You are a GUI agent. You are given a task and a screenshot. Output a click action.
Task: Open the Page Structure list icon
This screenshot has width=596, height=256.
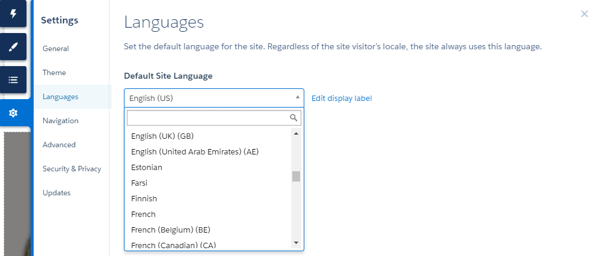[x=13, y=79]
